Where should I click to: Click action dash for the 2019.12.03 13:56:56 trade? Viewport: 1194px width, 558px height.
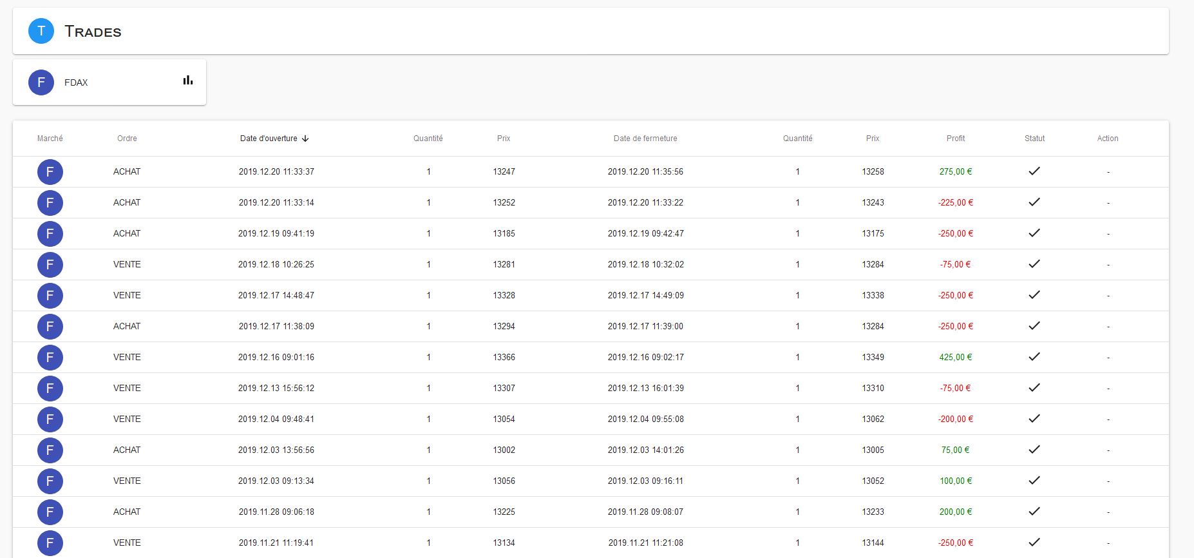pyautogui.click(x=1108, y=450)
